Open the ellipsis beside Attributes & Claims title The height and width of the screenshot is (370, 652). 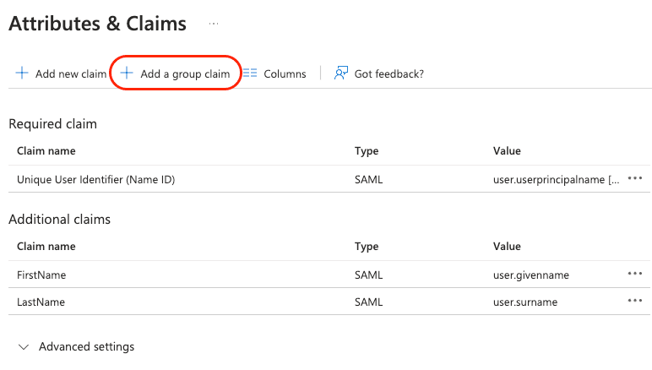tap(214, 24)
